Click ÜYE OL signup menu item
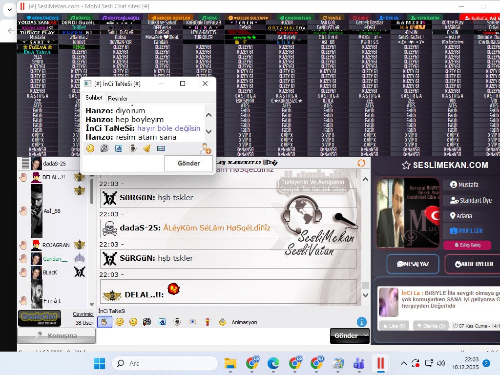 (389, 18)
